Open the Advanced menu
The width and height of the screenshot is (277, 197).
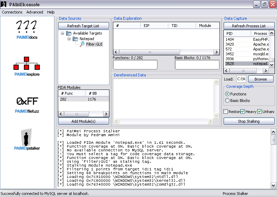point(35,12)
